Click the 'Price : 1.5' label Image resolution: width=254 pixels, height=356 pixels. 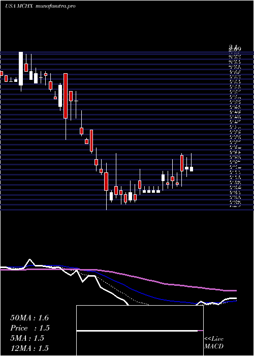click(x=30, y=328)
